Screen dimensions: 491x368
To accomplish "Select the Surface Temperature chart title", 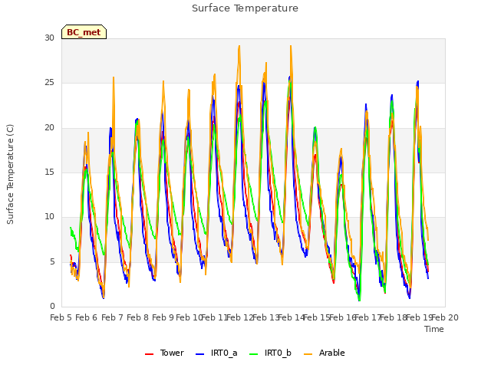I will [x=245, y=8].
